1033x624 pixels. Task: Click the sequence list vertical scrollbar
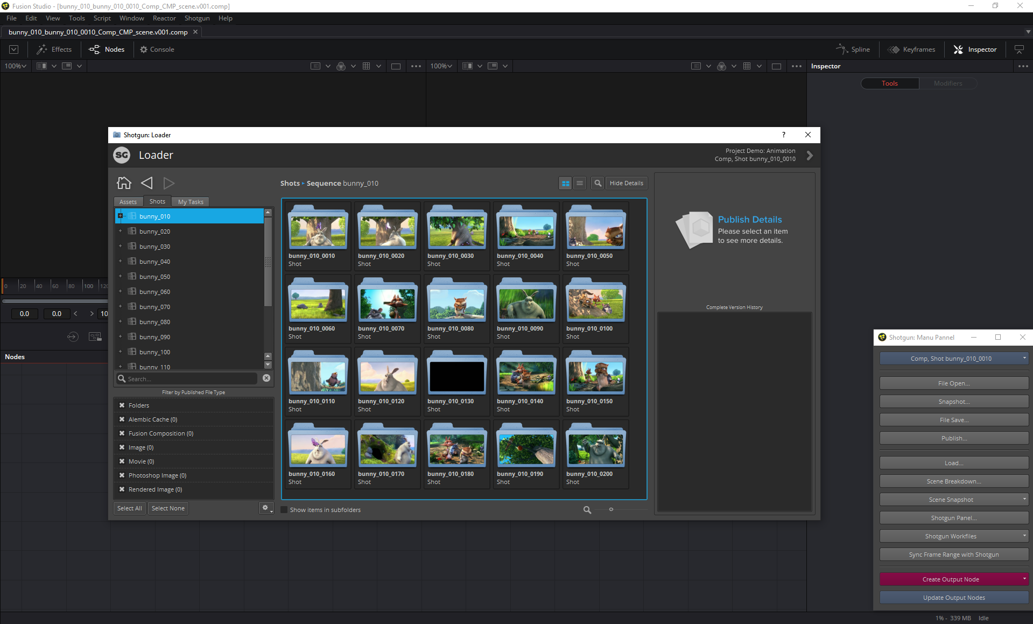[x=268, y=261]
